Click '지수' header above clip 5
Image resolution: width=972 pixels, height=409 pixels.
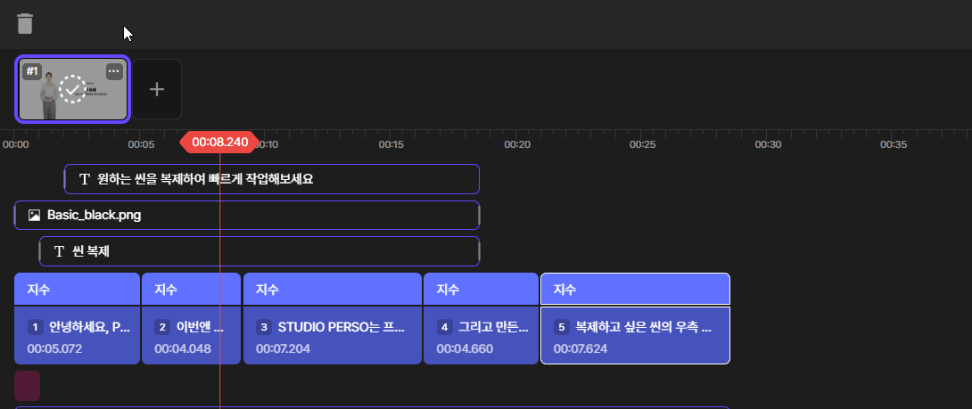[635, 290]
